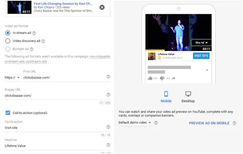
Task: Click help icon beside Preview Ad on Mobile
Action: 234,123
